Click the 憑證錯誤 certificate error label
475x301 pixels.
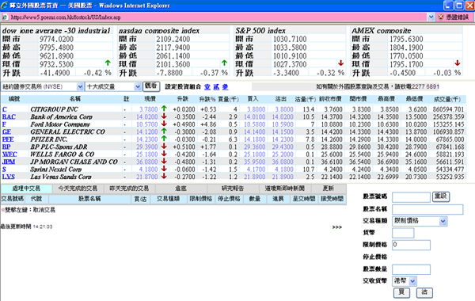pyautogui.click(x=458, y=17)
